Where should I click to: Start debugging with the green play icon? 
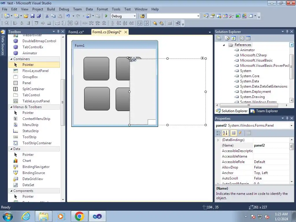106,16
